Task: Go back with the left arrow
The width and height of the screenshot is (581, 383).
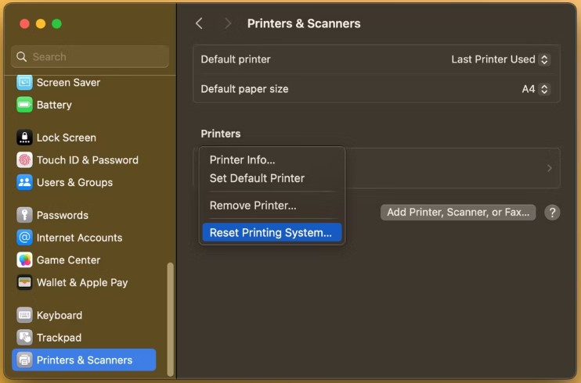Action: coord(199,23)
